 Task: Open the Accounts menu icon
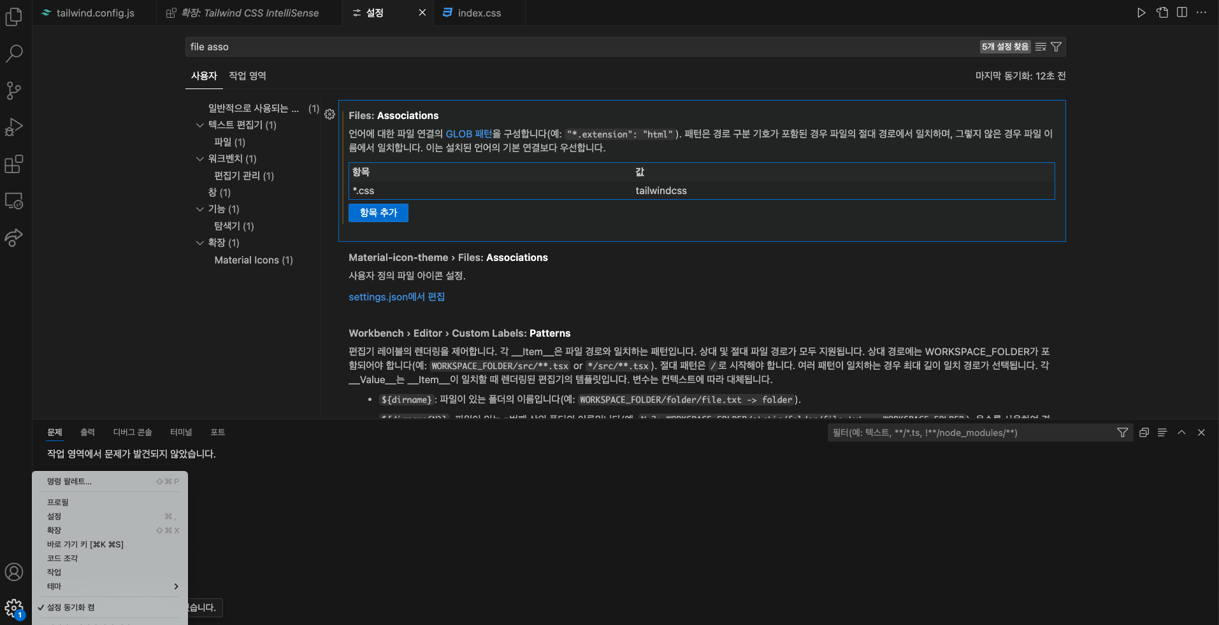click(14, 572)
